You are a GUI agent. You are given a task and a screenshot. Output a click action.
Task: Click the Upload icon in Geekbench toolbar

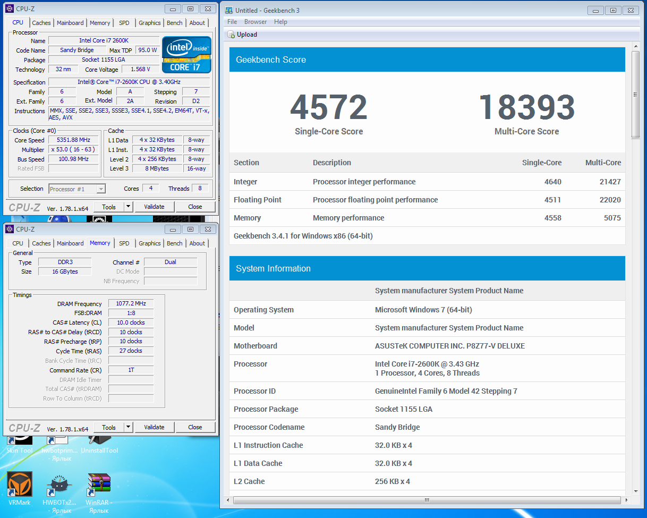tap(231, 35)
